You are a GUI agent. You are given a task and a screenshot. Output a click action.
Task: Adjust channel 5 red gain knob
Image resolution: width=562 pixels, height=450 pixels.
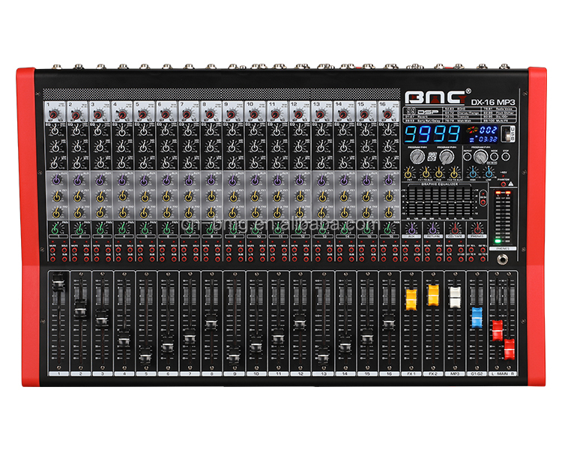coord(142,115)
